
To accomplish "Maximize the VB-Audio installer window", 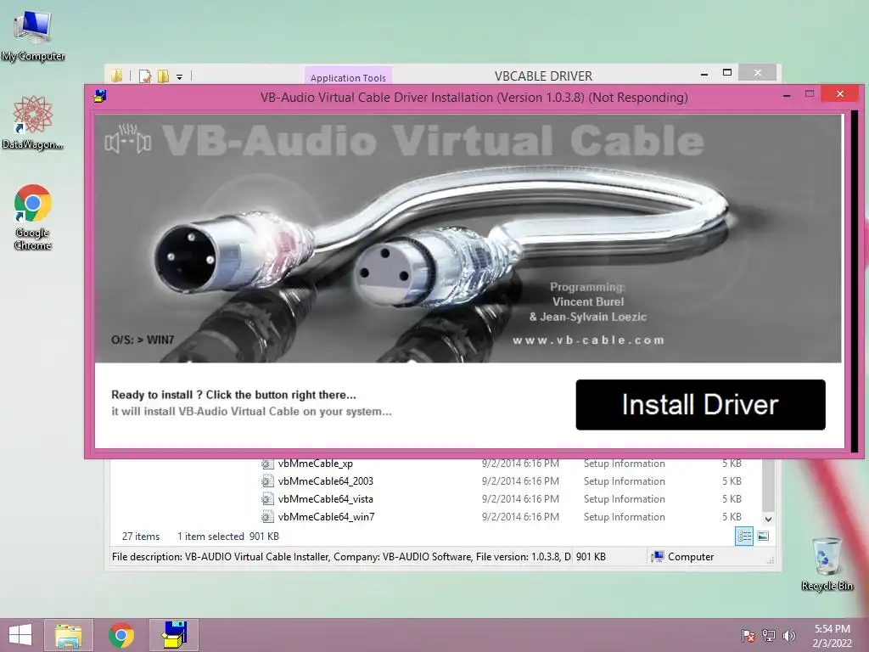I will [810, 94].
